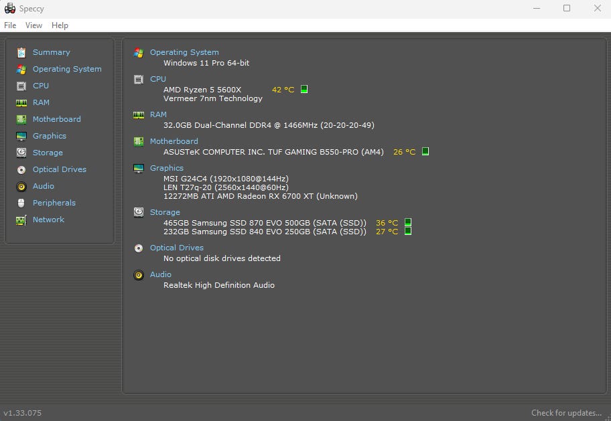This screenshot has height=421, width=611.
Task: Click Windows flag icon beside Operating System heading
Action: (139, 53)
